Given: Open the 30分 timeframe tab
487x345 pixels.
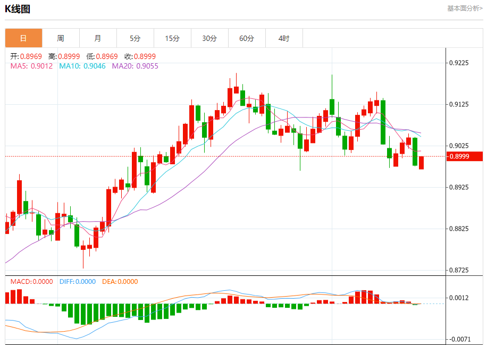Looking at the screenshot, I should (209, 38).
